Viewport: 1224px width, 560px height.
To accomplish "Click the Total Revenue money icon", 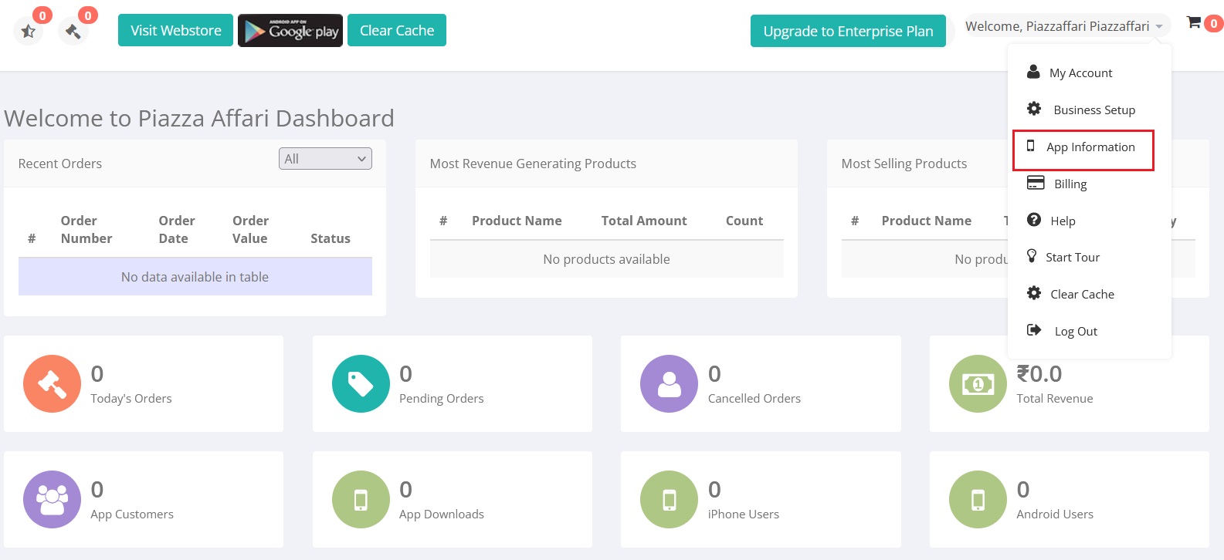I will coord(978,383).
